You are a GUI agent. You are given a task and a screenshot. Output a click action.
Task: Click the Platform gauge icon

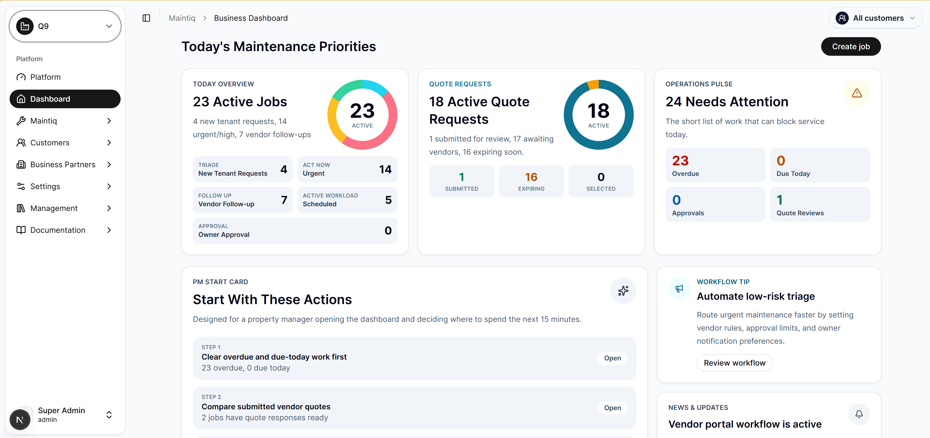(21, 77)
